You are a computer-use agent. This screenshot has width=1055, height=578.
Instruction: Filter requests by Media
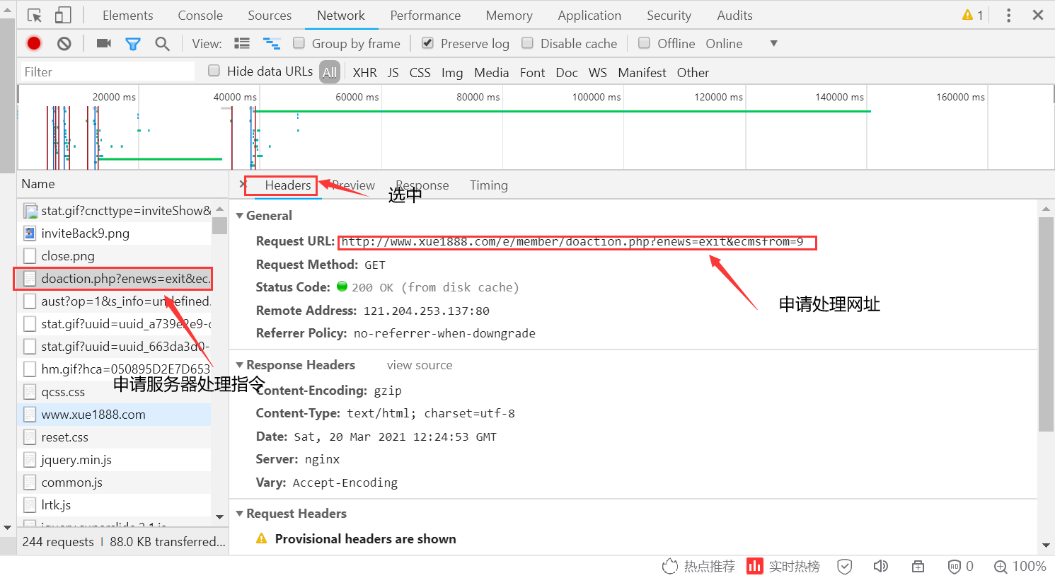(491, 72)
